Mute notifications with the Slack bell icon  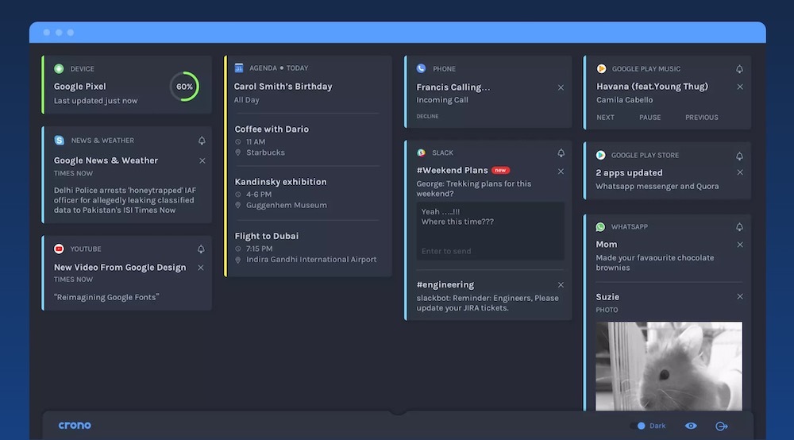(561, 153)
